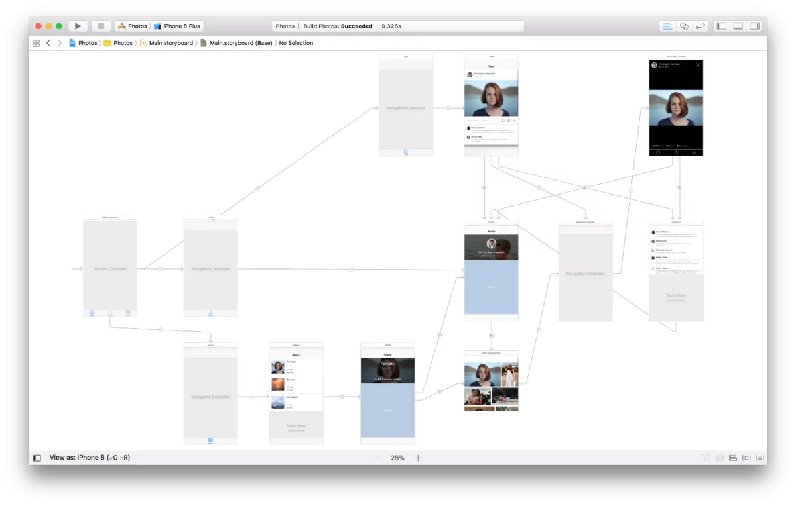Zoom in the storyboard canvas with plus
This screenshot has width=796, height=506.
pyautogui.click(x=418, y=458)
